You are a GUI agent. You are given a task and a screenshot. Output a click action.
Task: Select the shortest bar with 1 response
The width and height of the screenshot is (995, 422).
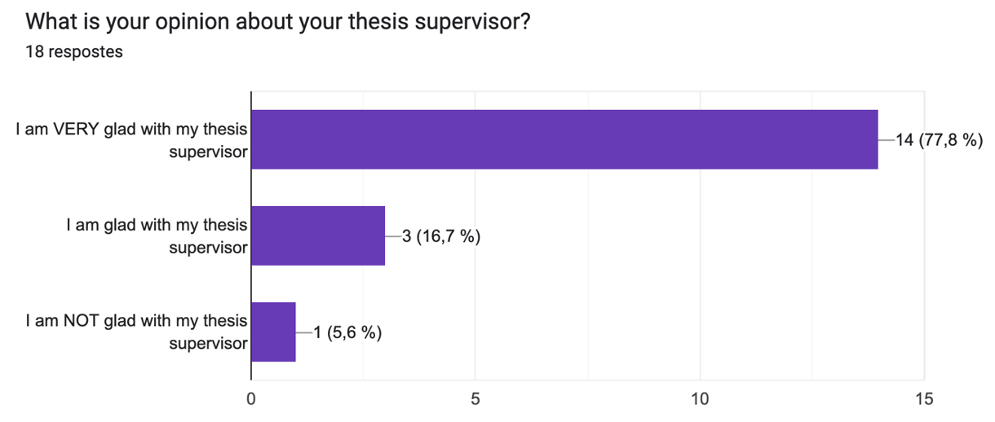pos(273,332)
